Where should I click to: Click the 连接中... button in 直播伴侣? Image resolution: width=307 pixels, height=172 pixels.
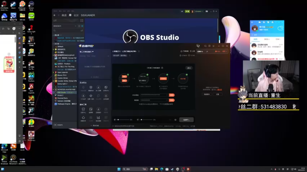click(187, 120)
